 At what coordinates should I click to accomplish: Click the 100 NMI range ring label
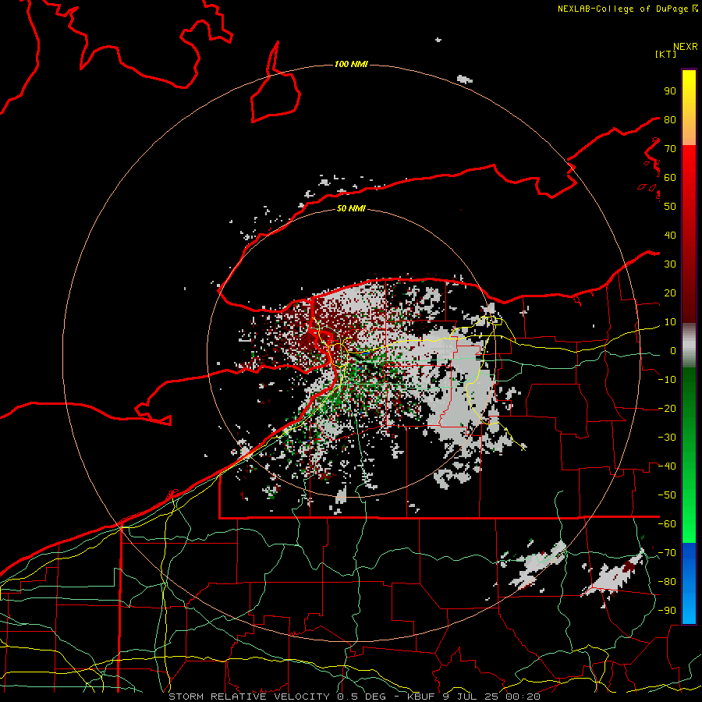pyautogui.click(x=351, y=65)
